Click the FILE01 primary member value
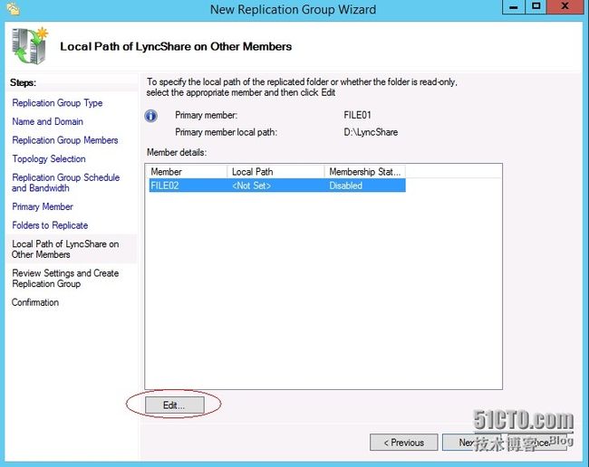589x467 pixels. (x=357, y=115)
